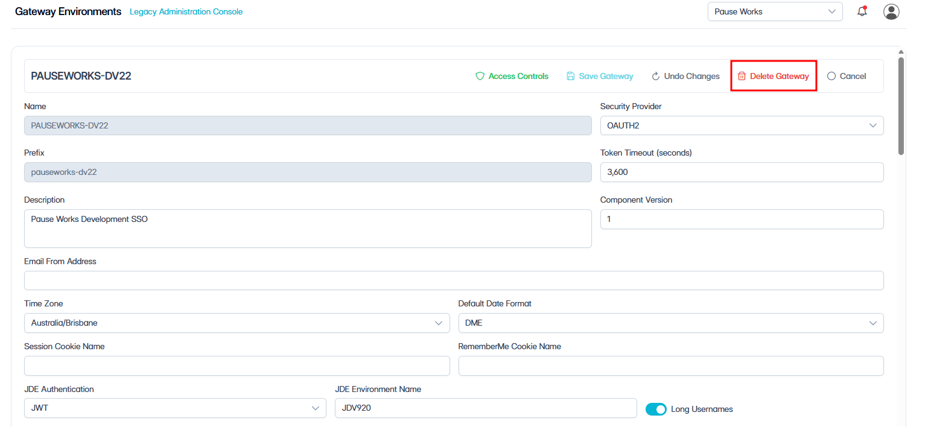Click the vertical scrollbar on the right

[901, 106]
